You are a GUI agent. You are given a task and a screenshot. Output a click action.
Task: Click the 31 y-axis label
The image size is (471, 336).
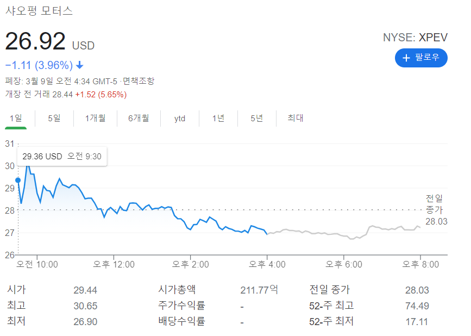(10, 144)
